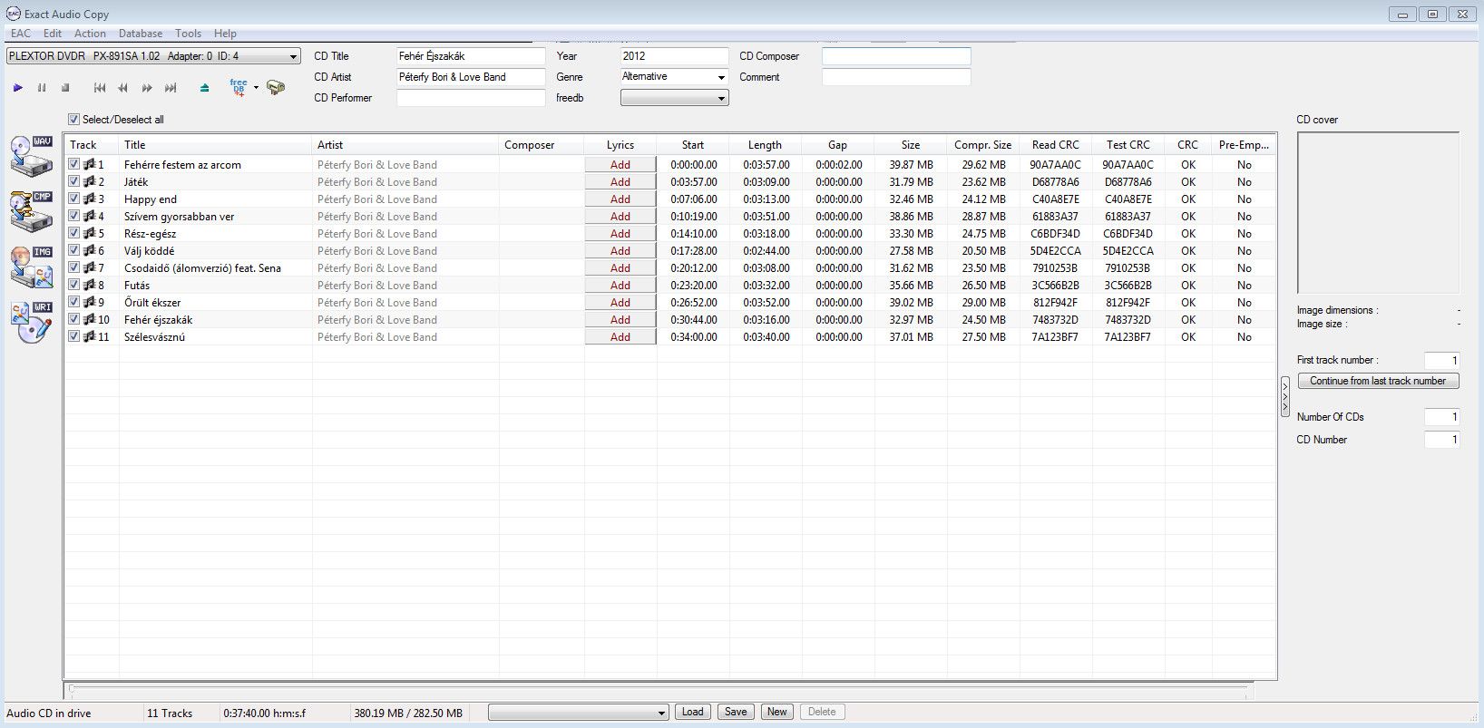The width and height of the screenshot is (1484, 728).
Task: Click the CD Composer input field
Action: click(x=896, y=56)
